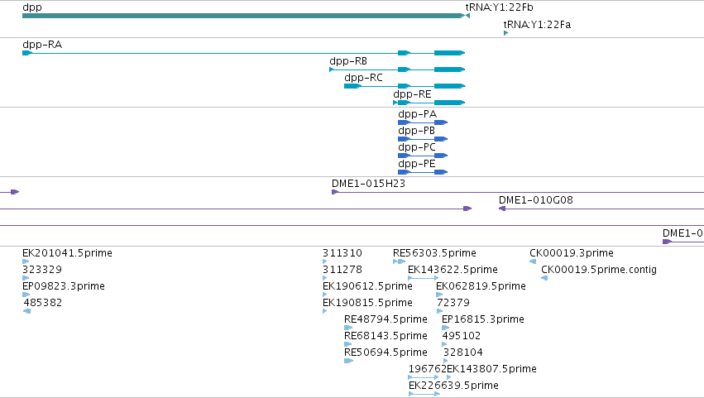Select the dpp-RA transcript line
This screenshot has height=398, width=704.
pyautogui.click(x=244, y=53)
